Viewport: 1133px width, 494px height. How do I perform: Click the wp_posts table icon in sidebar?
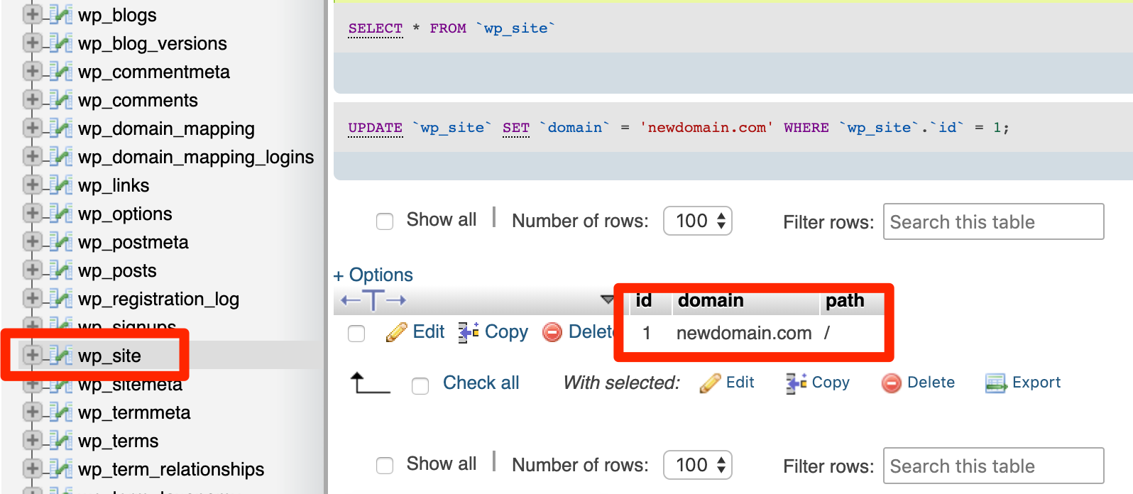click(x=61, y=270)
